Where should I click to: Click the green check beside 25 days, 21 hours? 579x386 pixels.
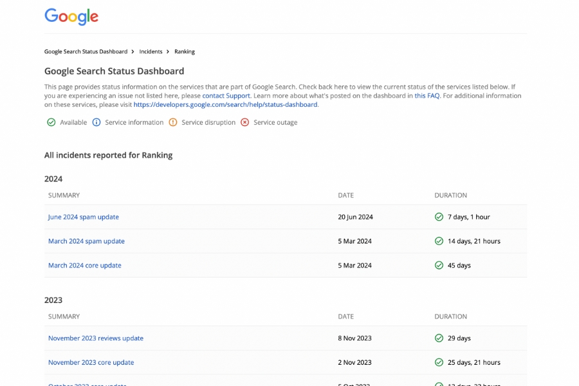coord(439,362)
